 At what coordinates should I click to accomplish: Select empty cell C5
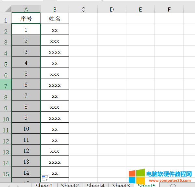pyautogui.click(x=83, y=63)
